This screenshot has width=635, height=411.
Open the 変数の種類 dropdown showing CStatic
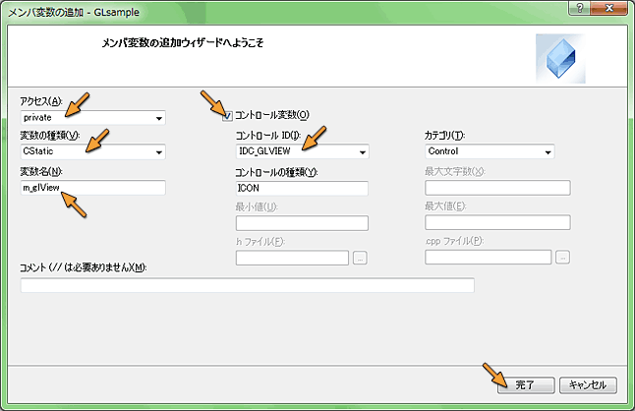tap(92, 151)
